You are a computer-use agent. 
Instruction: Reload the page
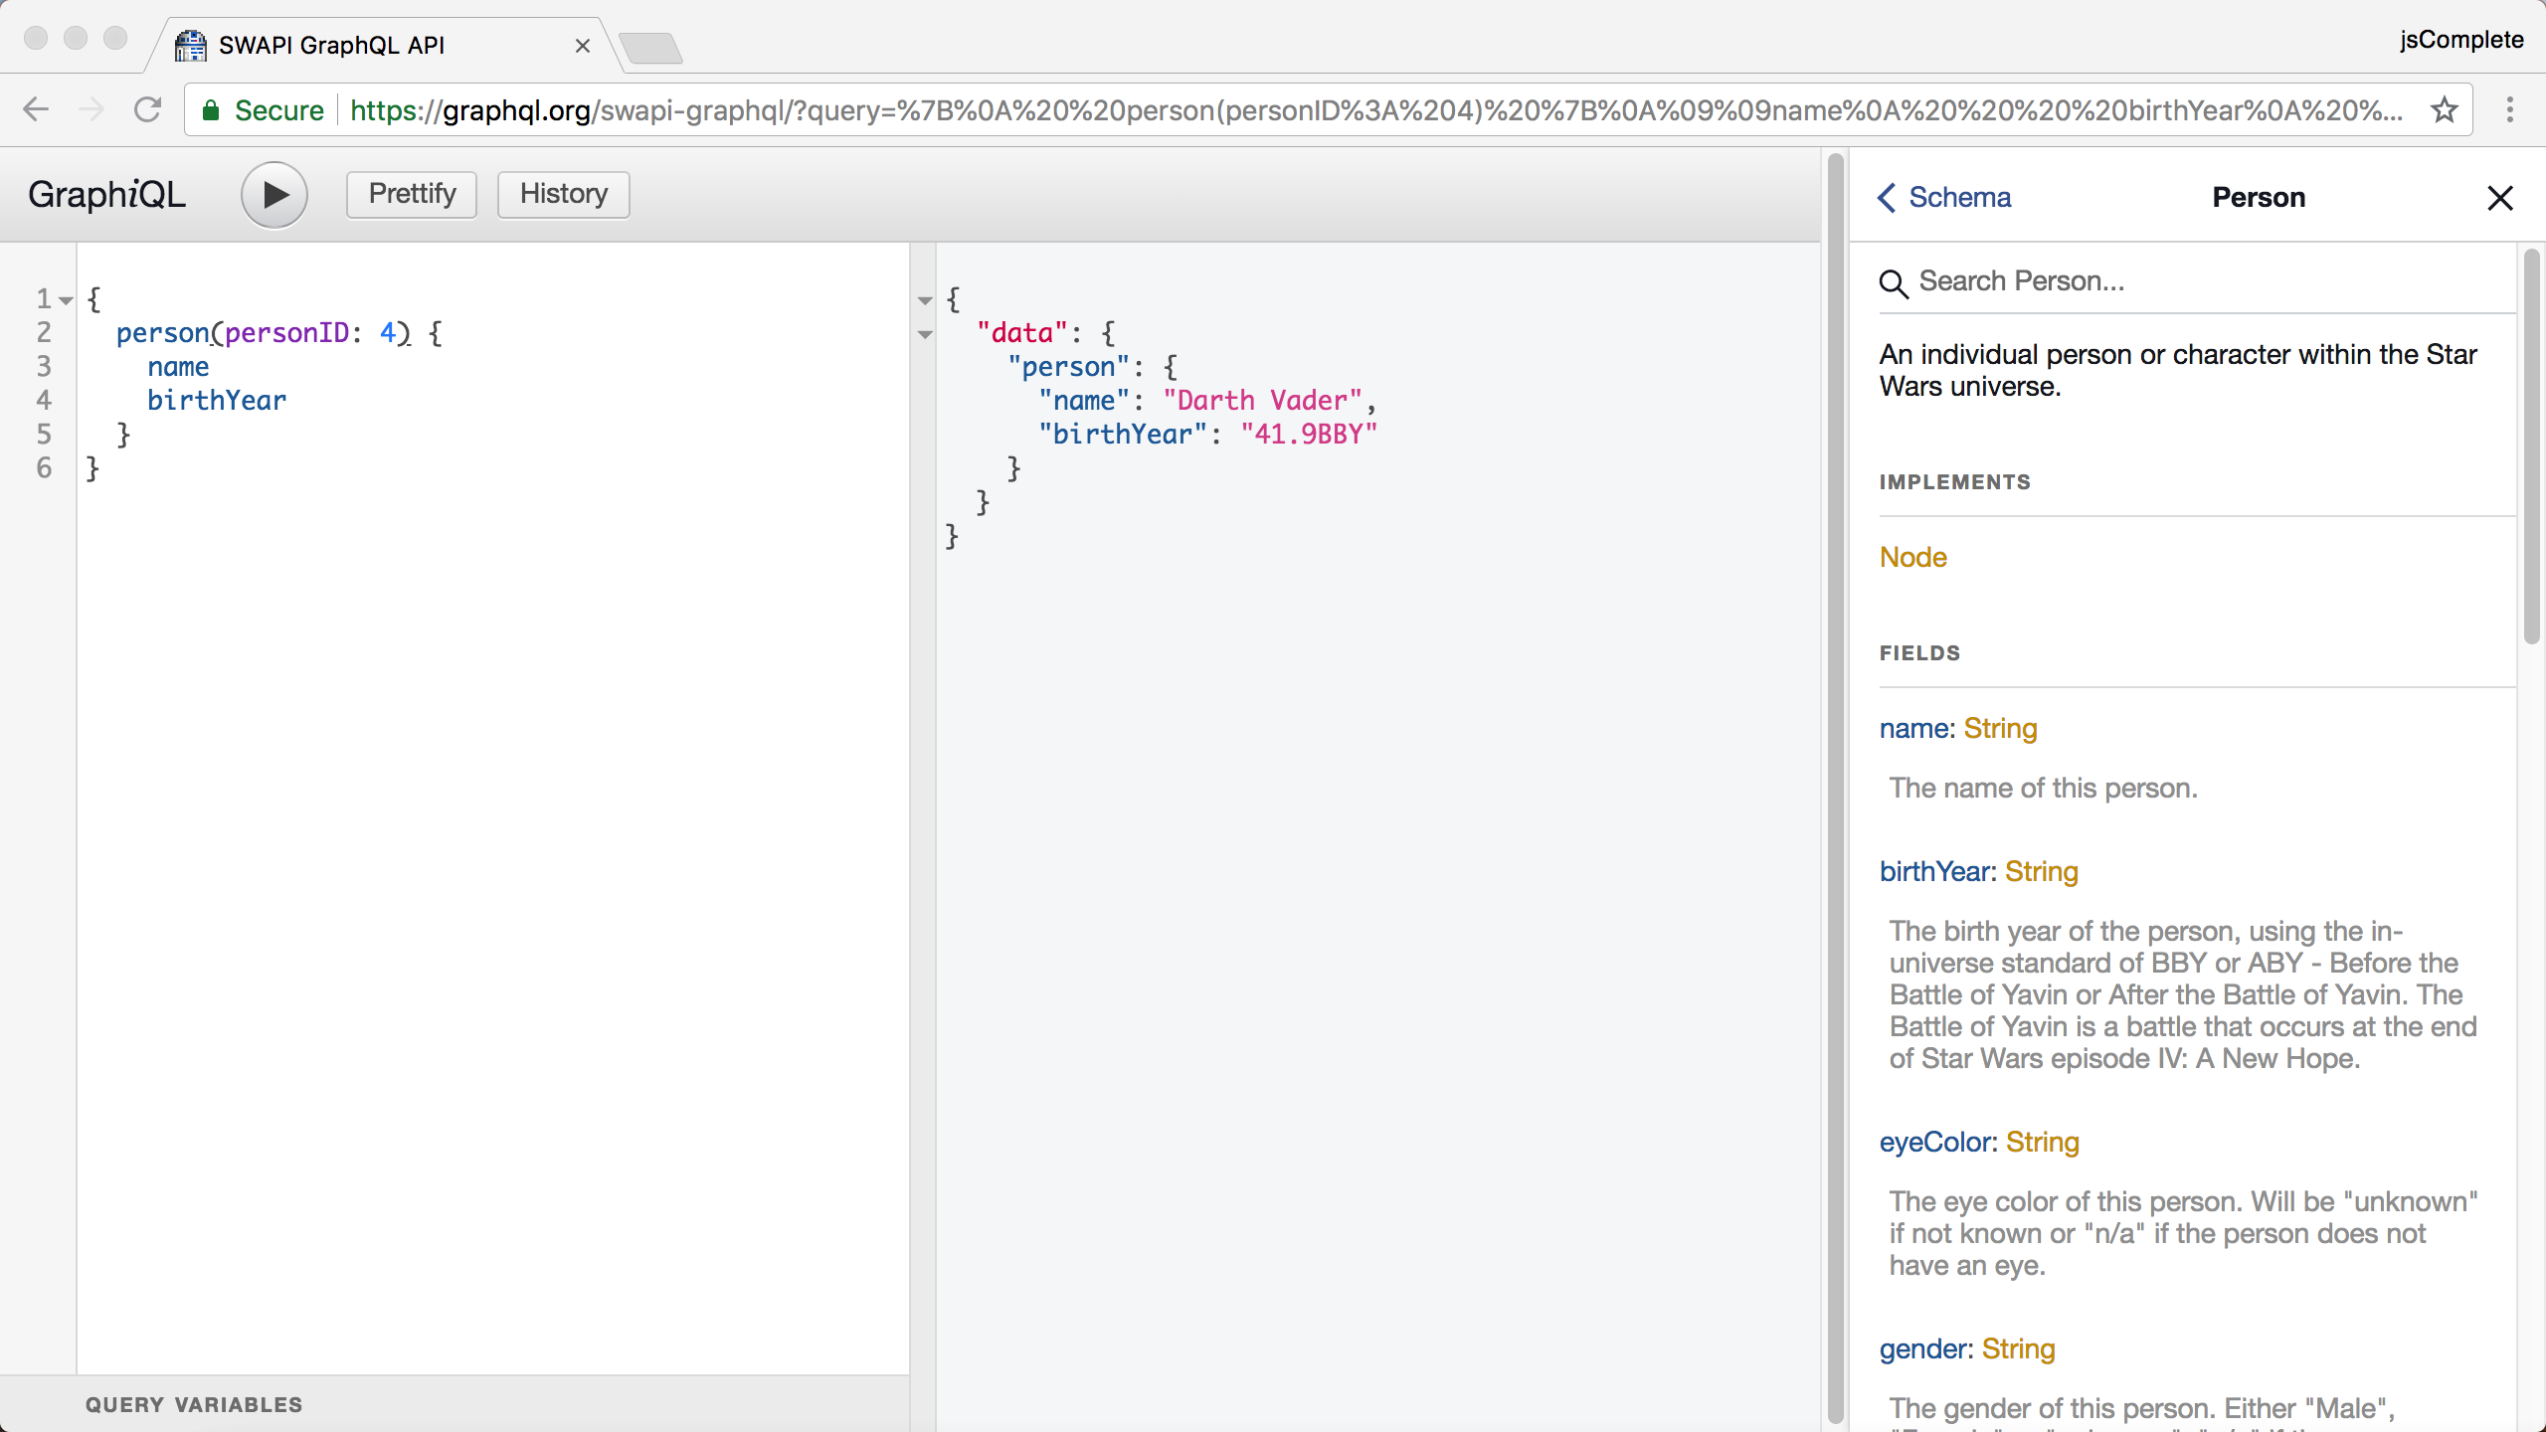coord(147,109)
